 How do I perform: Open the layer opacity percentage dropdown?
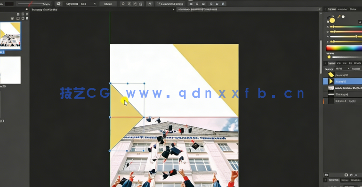pos(343,69)
